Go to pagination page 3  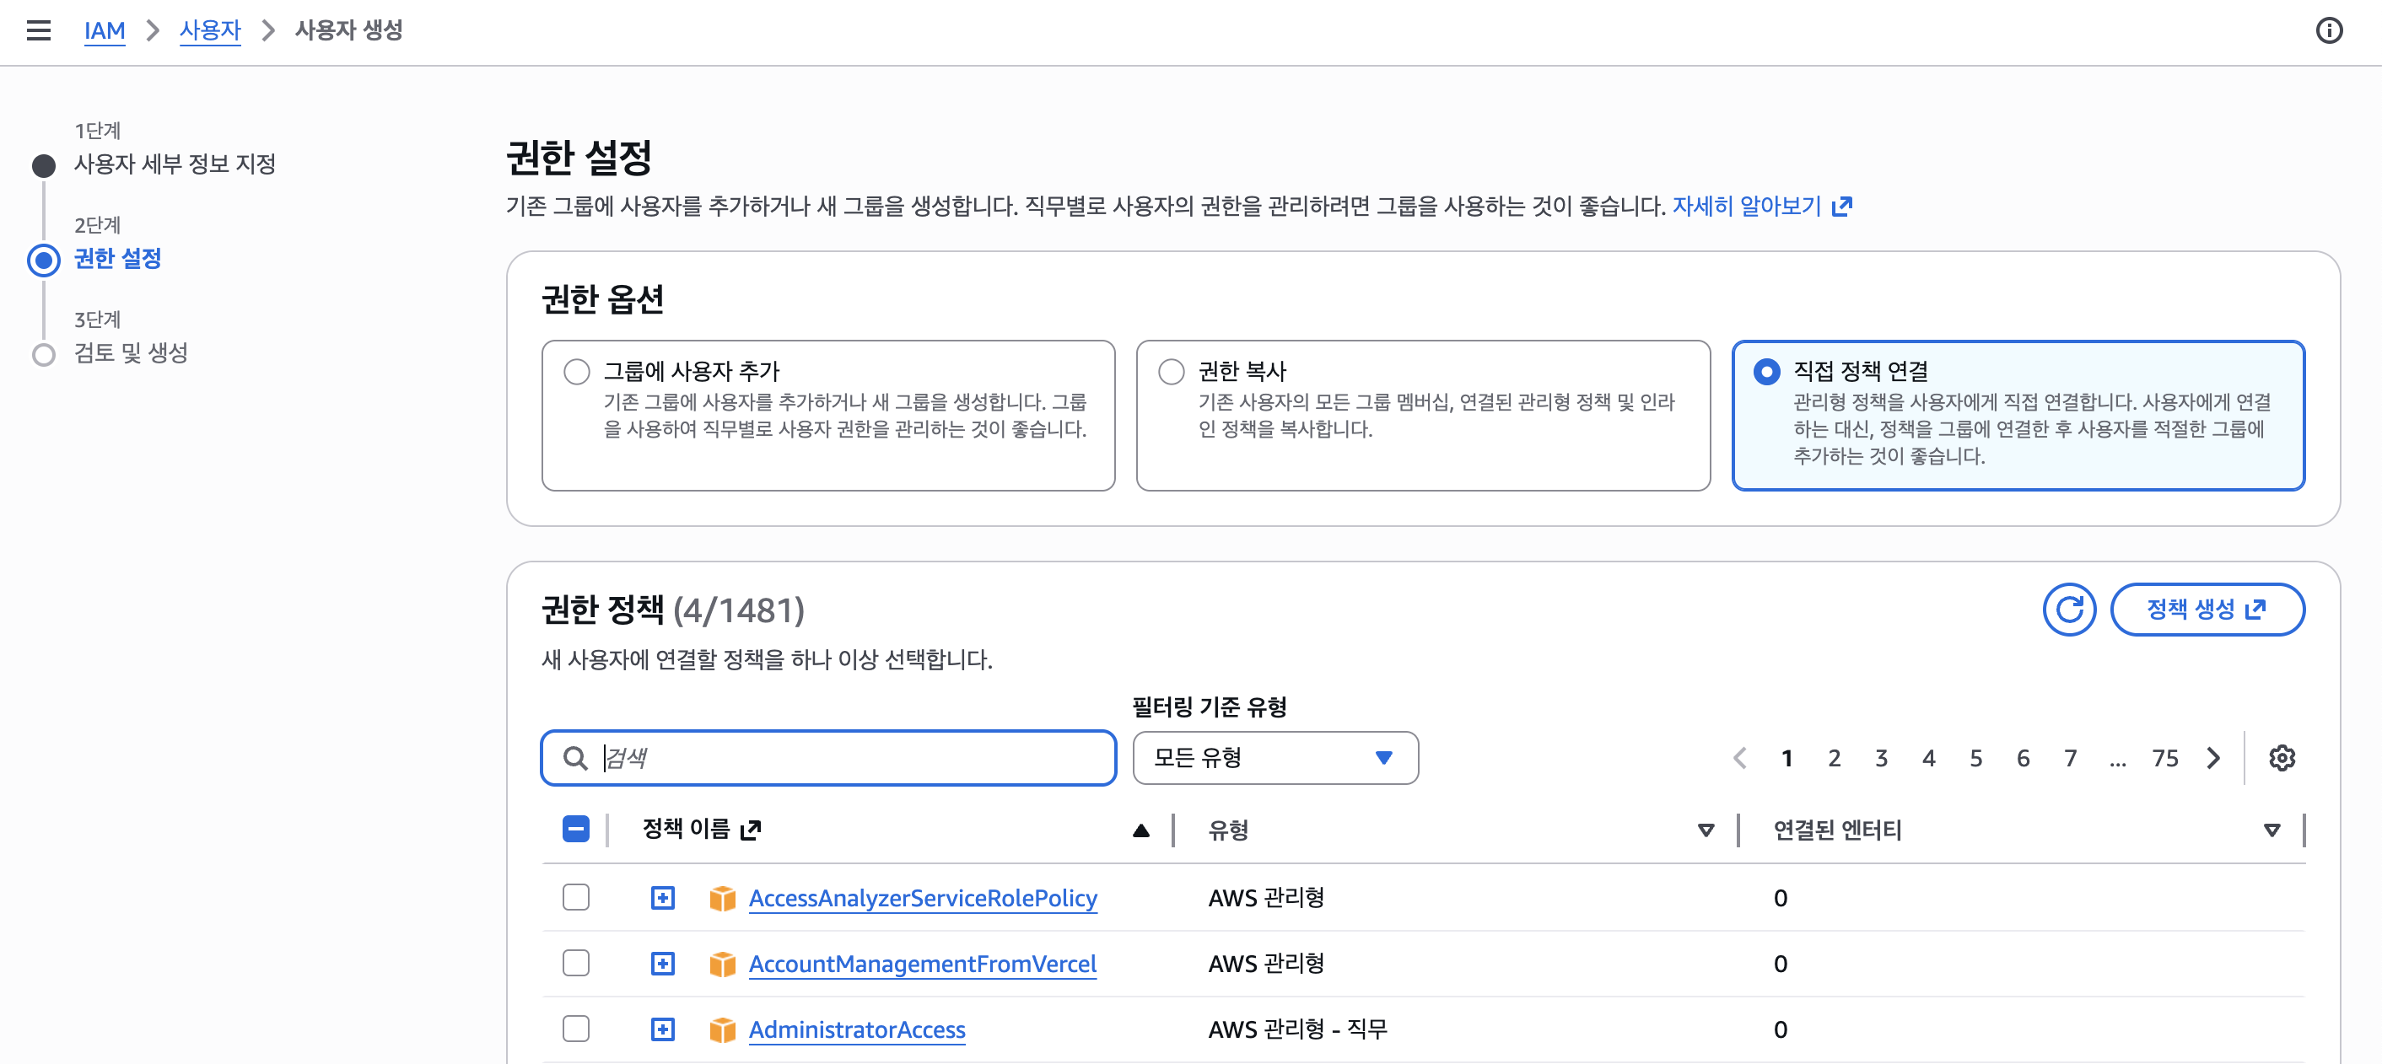tap(1881, 758)
